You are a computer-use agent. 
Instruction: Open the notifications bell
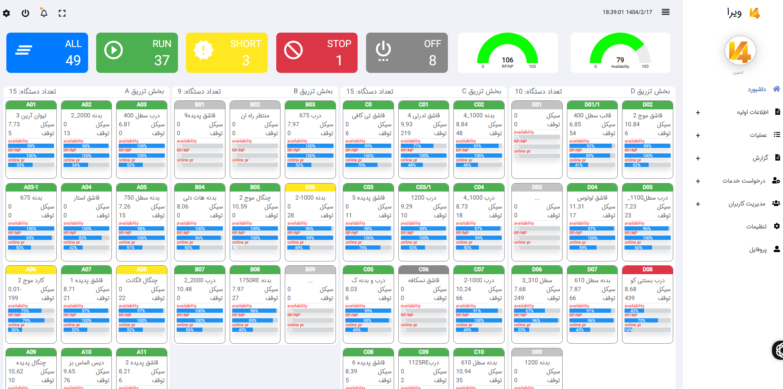(x=44, y=13)
